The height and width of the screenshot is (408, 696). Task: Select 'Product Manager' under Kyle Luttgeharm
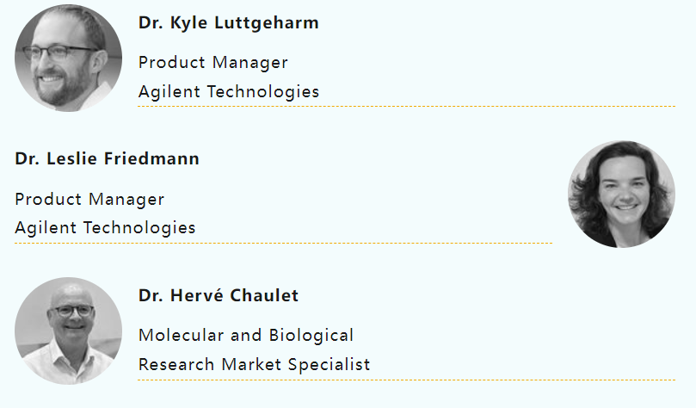pos(212,63)
